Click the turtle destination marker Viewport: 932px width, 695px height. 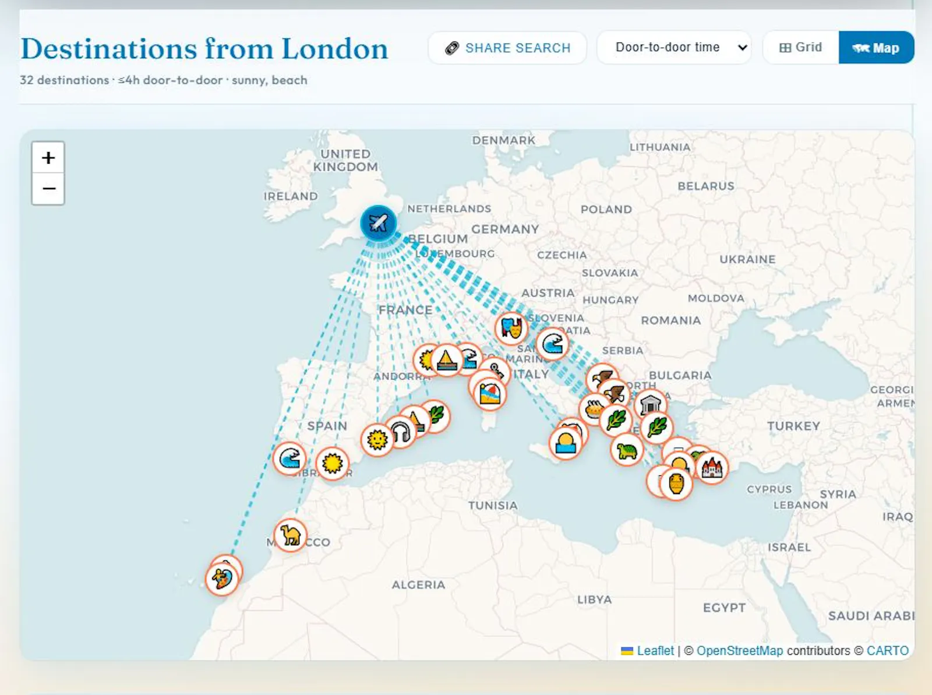[x=627, y=450]
